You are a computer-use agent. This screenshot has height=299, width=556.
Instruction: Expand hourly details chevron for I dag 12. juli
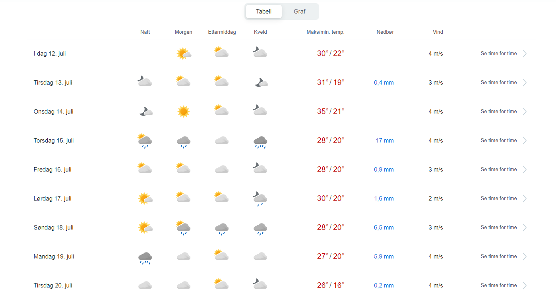coord(525,54)
